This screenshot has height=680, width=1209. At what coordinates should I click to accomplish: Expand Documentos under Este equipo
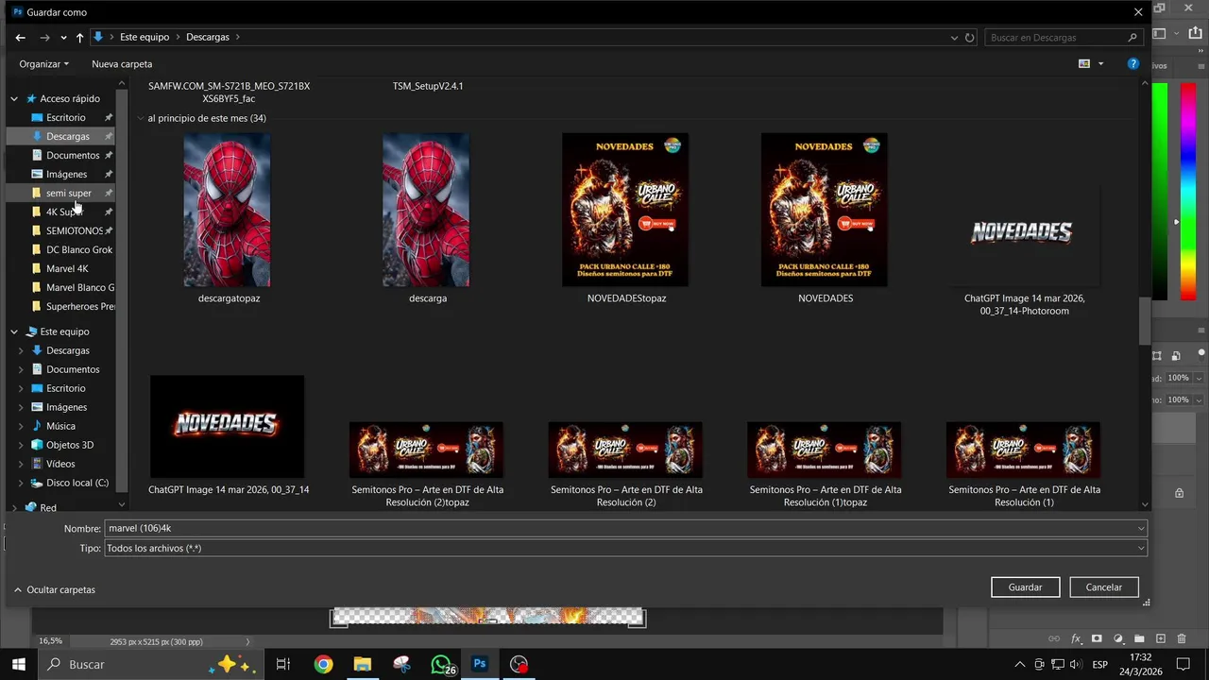[21, 369]
